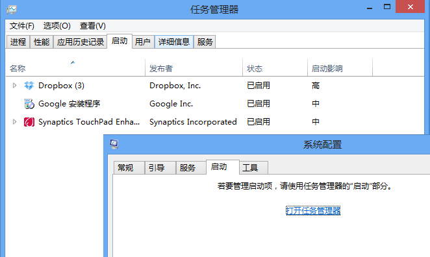Open the 查看(V) menu

[x=93, y=26]
